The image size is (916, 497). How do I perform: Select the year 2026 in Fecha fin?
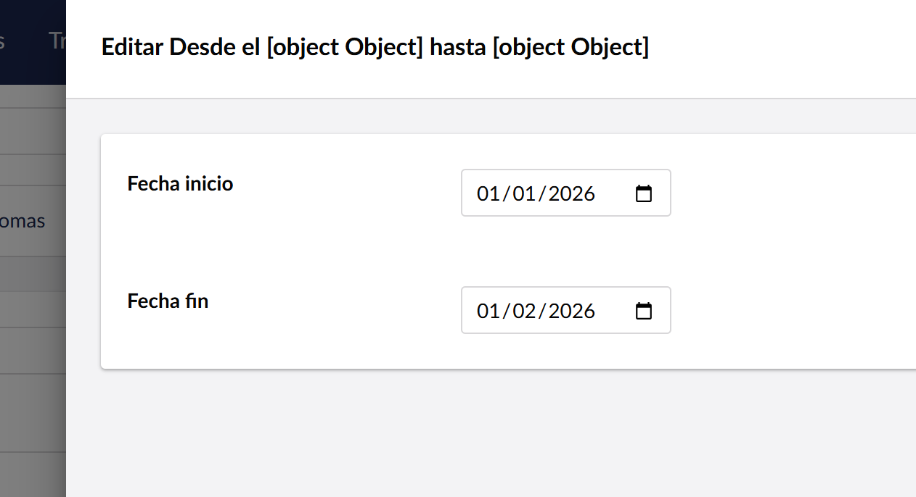tap(571, 311)
